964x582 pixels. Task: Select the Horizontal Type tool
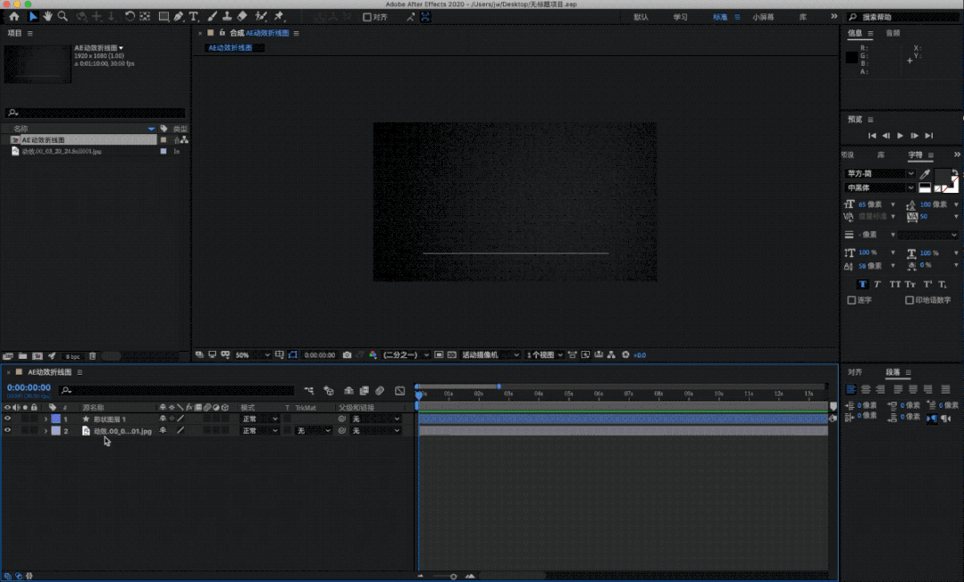[194, 16]
